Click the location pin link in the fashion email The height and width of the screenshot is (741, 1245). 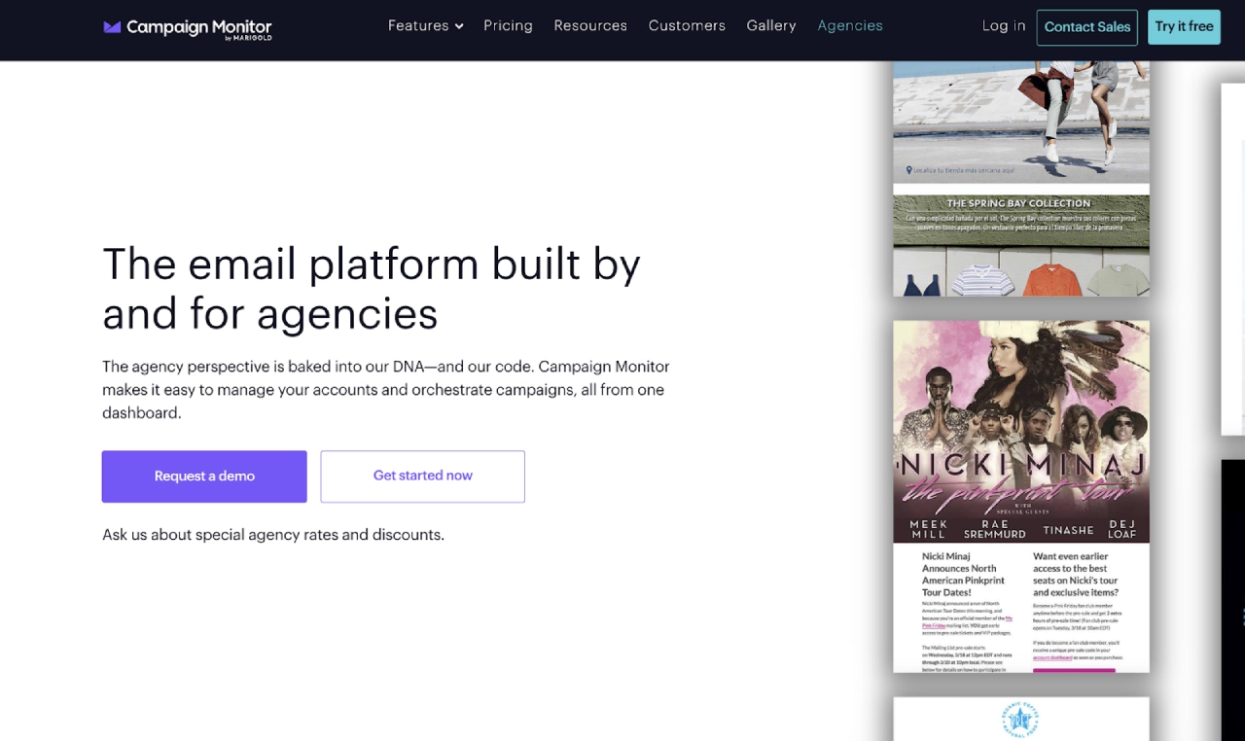point(963,168)
